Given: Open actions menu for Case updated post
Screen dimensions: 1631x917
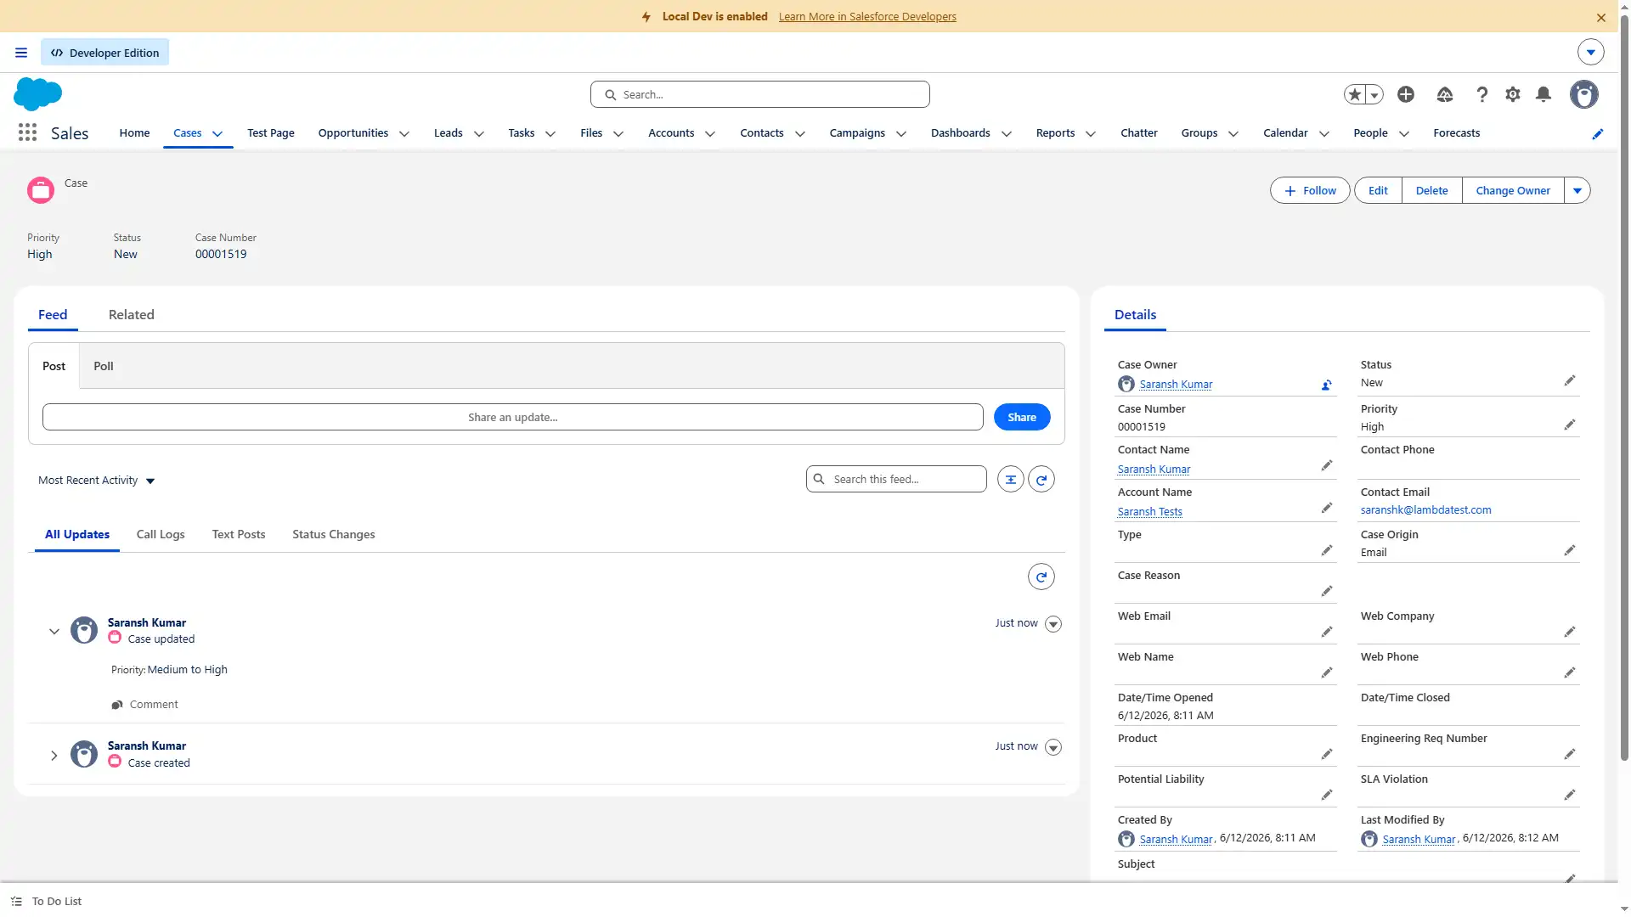Looking at the screenshot, I should (1053, 624).
